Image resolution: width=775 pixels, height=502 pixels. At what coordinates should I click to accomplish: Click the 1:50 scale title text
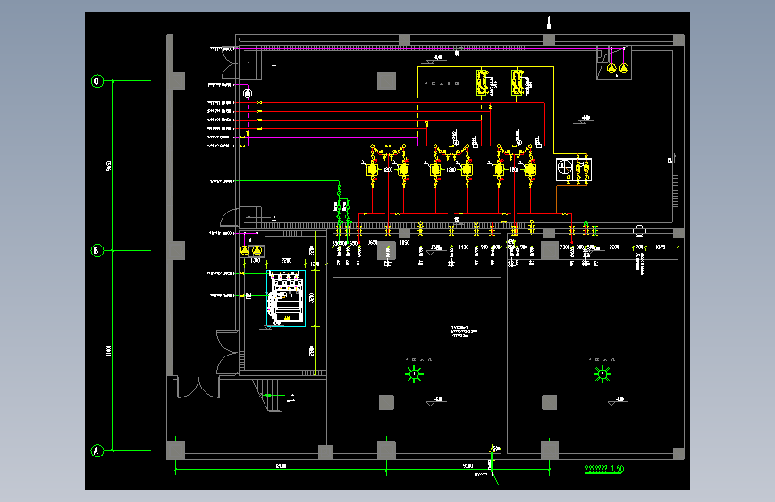[604, 468]
